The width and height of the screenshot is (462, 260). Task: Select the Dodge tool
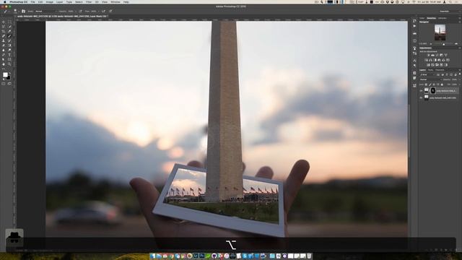coord(9,50)
